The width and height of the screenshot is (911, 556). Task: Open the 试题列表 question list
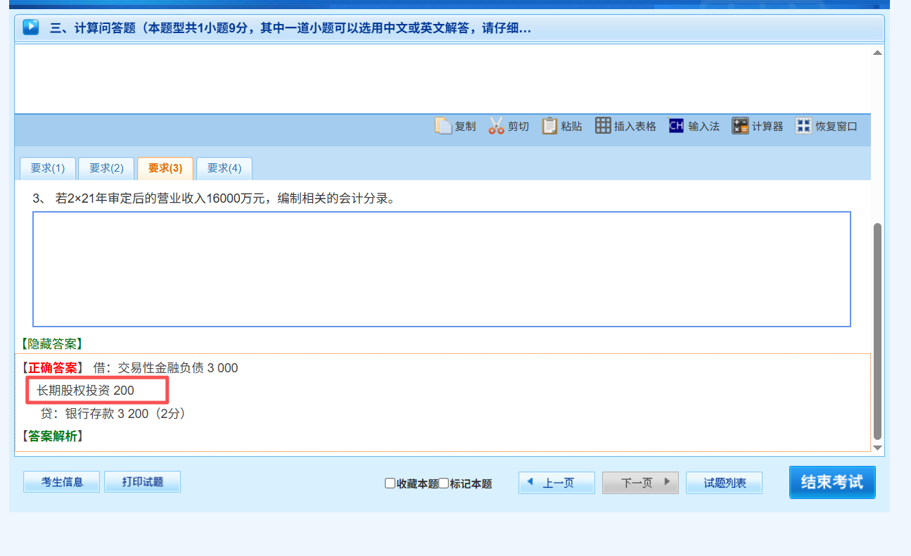[x=724, y=483]
